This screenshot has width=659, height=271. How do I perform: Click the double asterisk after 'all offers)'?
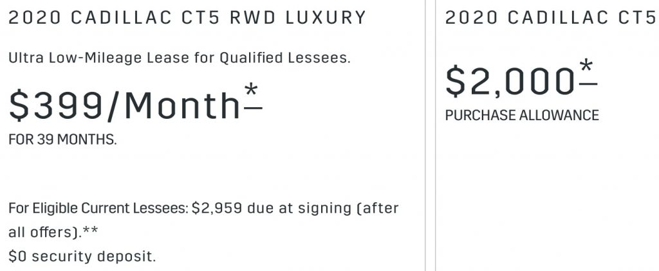click(x=90, y=231)
